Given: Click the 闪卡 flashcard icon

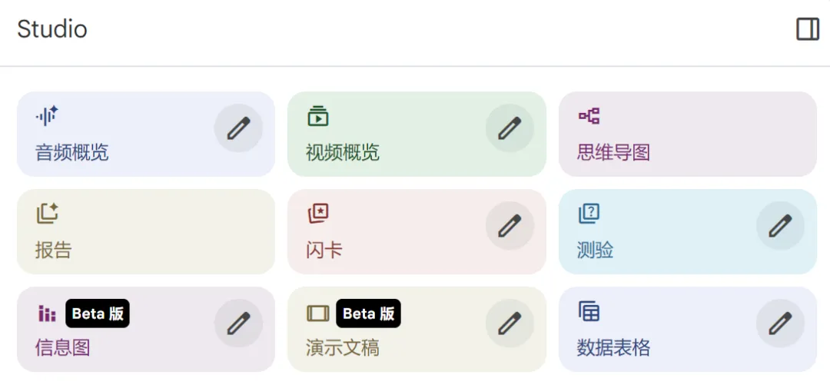Looking at the screenshot, I should [x=317, y=214].
